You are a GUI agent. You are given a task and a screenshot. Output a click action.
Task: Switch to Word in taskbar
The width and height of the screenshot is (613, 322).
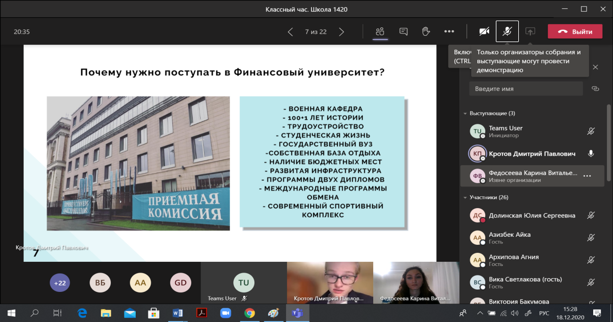pos(178,313)
